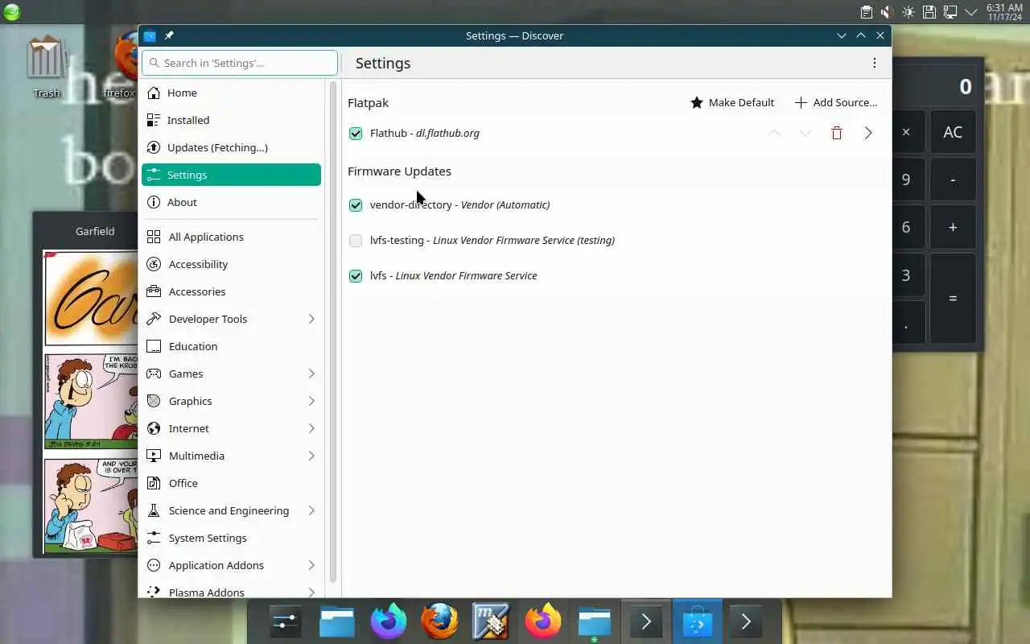Viewport: 1030px width, 644px height.
Task: Open the network display tray icon
Action: tap(950, 12)
